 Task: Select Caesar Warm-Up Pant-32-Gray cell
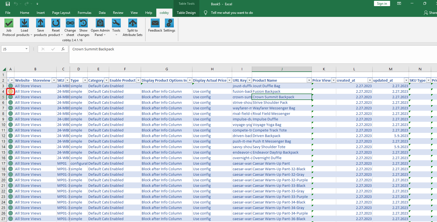point(282,174)
